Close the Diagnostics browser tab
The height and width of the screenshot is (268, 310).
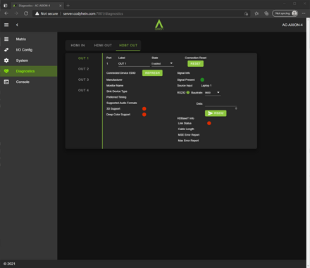61,6
